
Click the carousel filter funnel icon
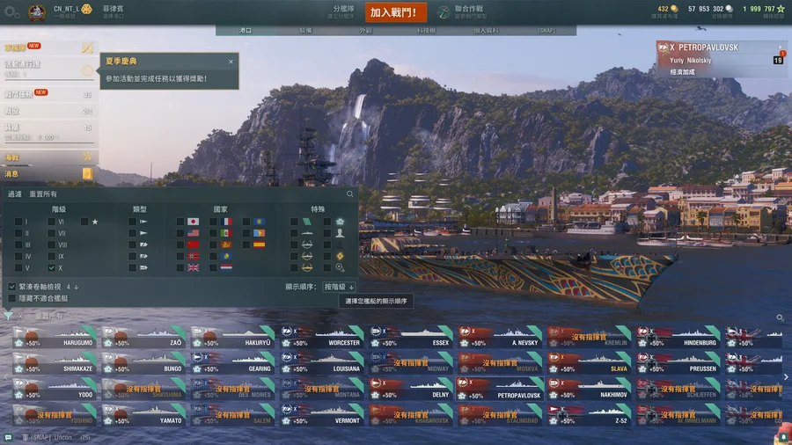9,316
